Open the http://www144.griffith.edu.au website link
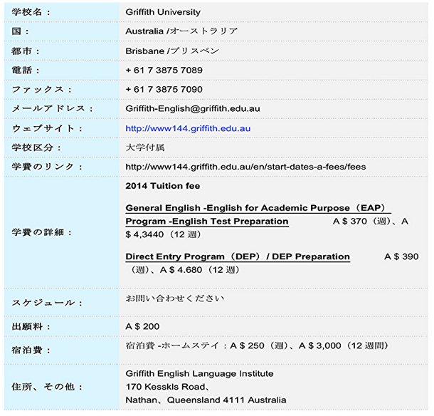Screen dimensions: 434x416 188,129
